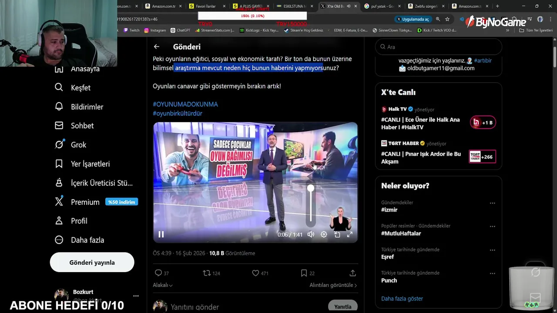This screenshot has height=313, width=557.
Task: Open ChatGPT bookmark
Action: pos(180,30)
